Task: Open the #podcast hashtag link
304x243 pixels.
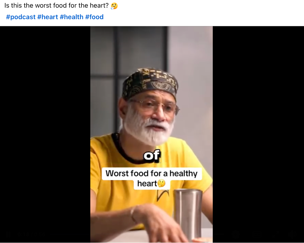Action: point(21,17)
